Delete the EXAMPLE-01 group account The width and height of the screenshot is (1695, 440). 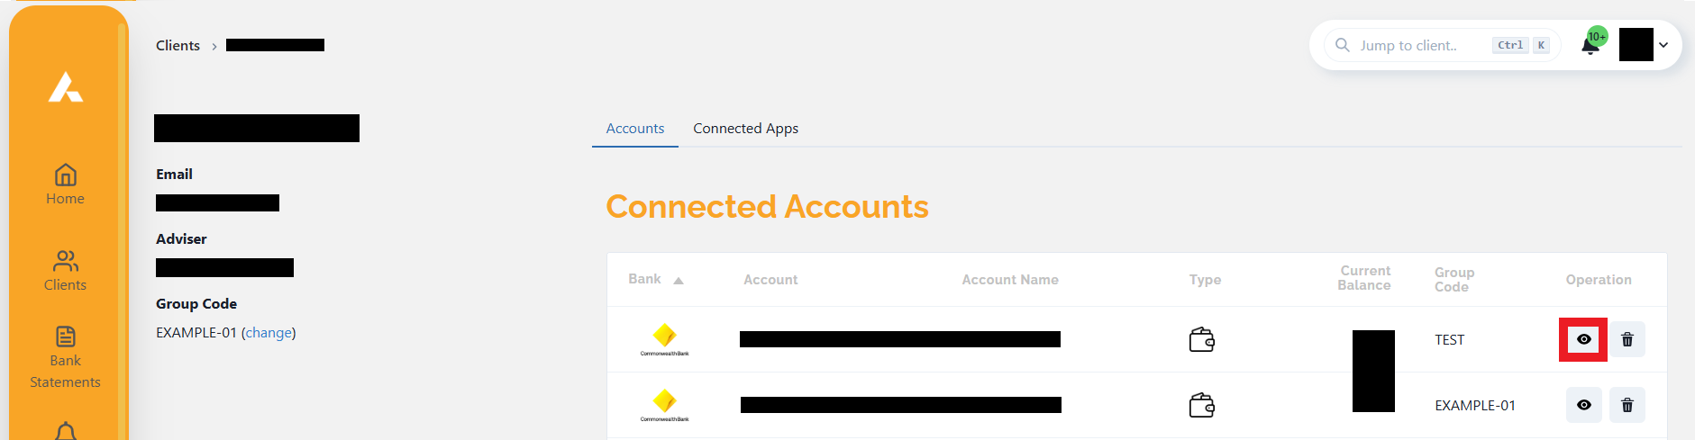(1627, 405)
